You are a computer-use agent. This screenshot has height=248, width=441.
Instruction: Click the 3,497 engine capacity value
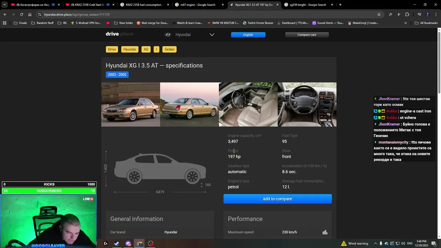pos(233,142)
